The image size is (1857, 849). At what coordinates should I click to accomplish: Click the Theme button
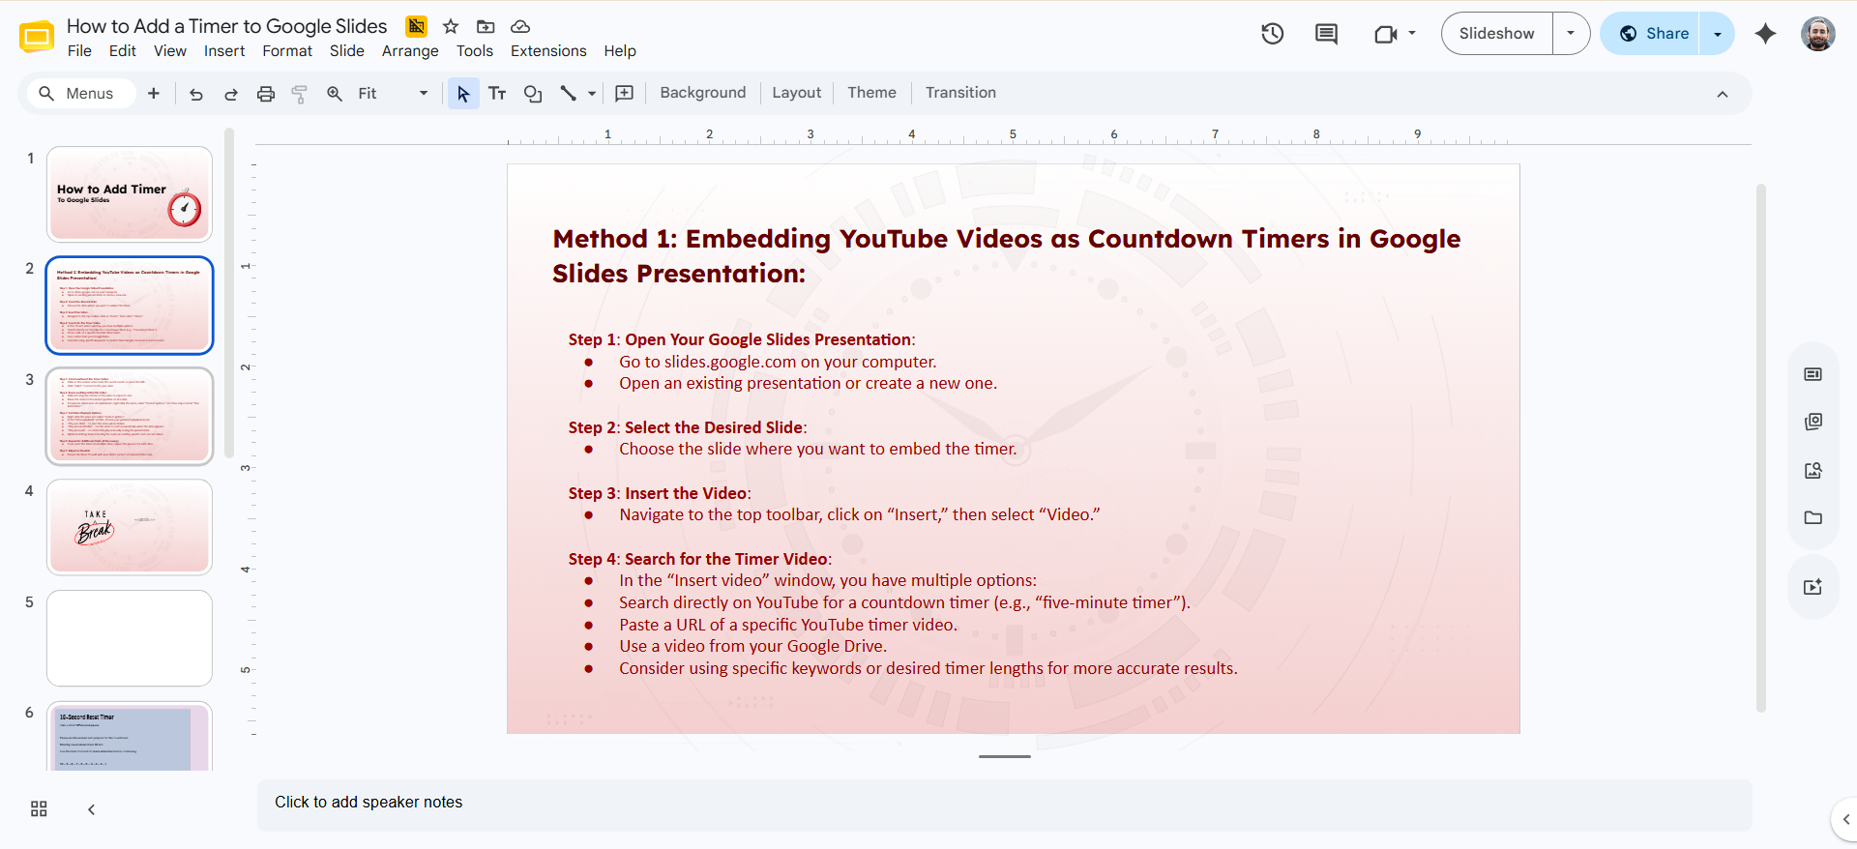872,93
